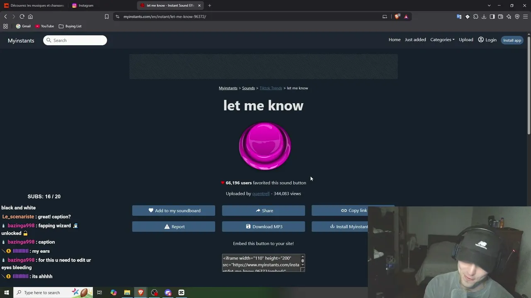Viewport: 531px width, 298px height.
Task: Click the Login link
Action: click(x=487, y=40)
